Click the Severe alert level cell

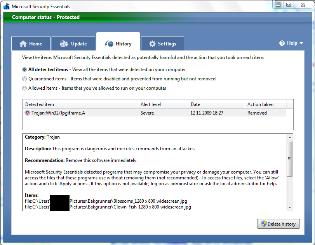click(147, 113)
